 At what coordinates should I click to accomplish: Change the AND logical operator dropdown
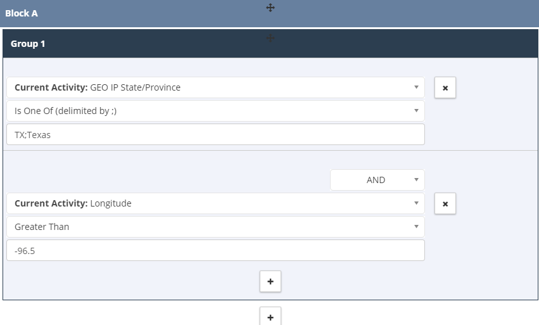377,180
